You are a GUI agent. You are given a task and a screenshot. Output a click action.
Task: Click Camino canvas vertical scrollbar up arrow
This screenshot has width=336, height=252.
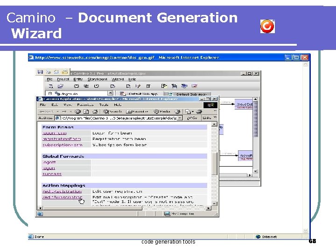click(255, 99)
